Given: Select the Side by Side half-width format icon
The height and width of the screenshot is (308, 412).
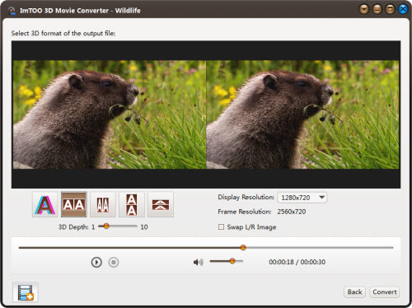Looking at the screenshot, I should [x=103, y=204].
